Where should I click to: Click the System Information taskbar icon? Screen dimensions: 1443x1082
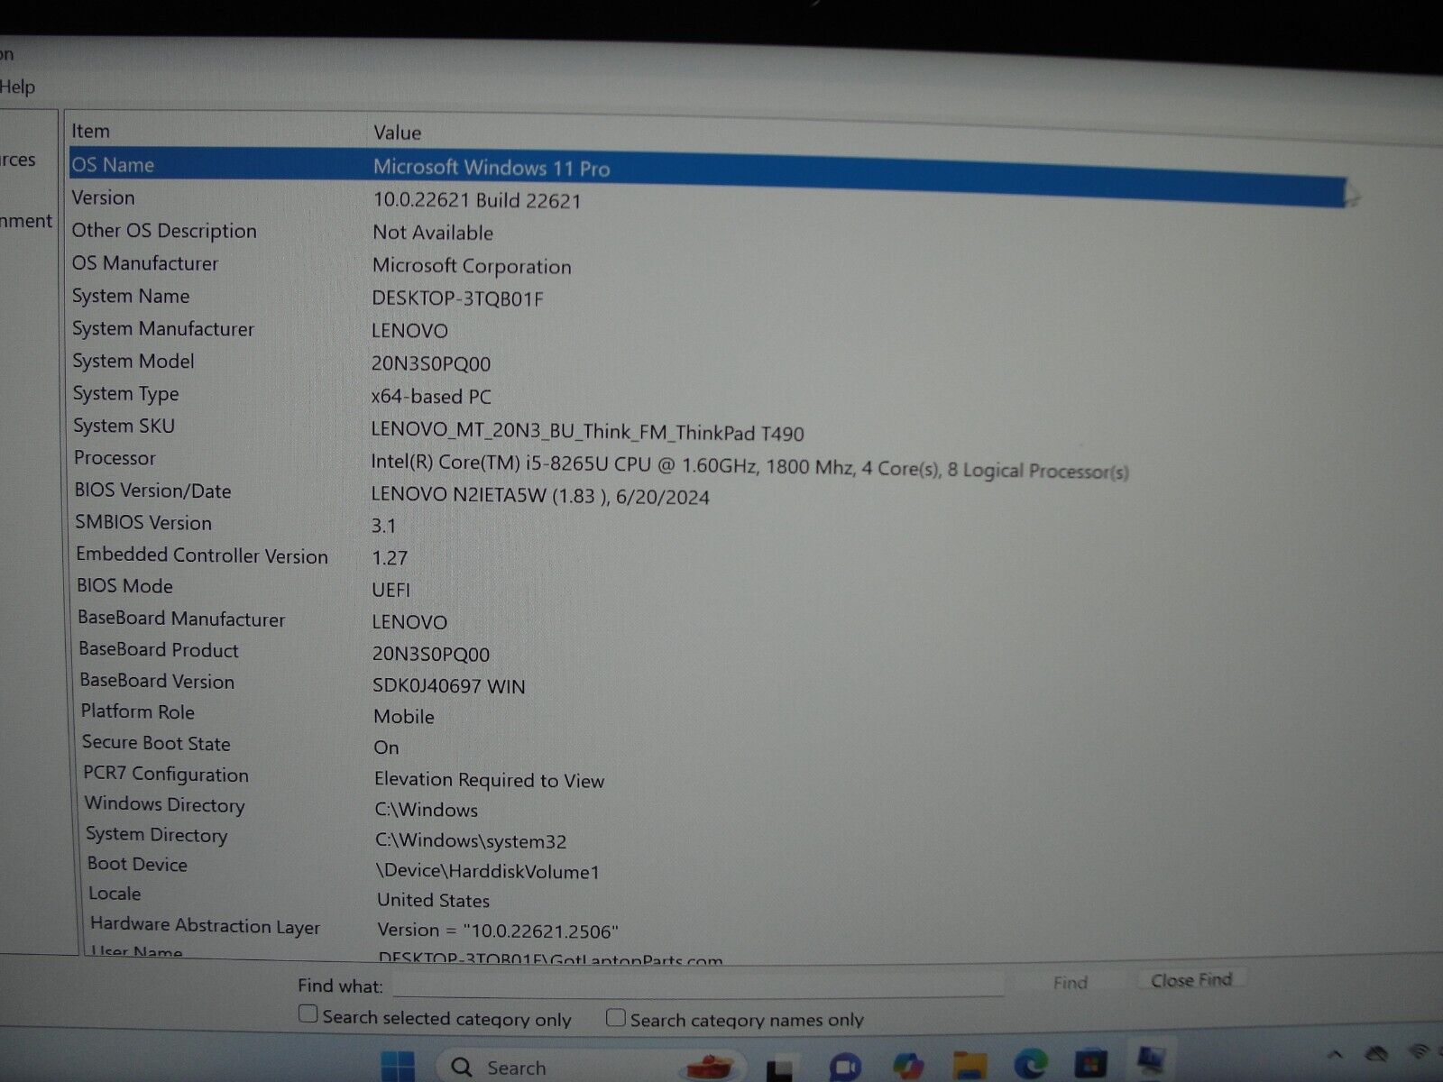point(1151,1061)
